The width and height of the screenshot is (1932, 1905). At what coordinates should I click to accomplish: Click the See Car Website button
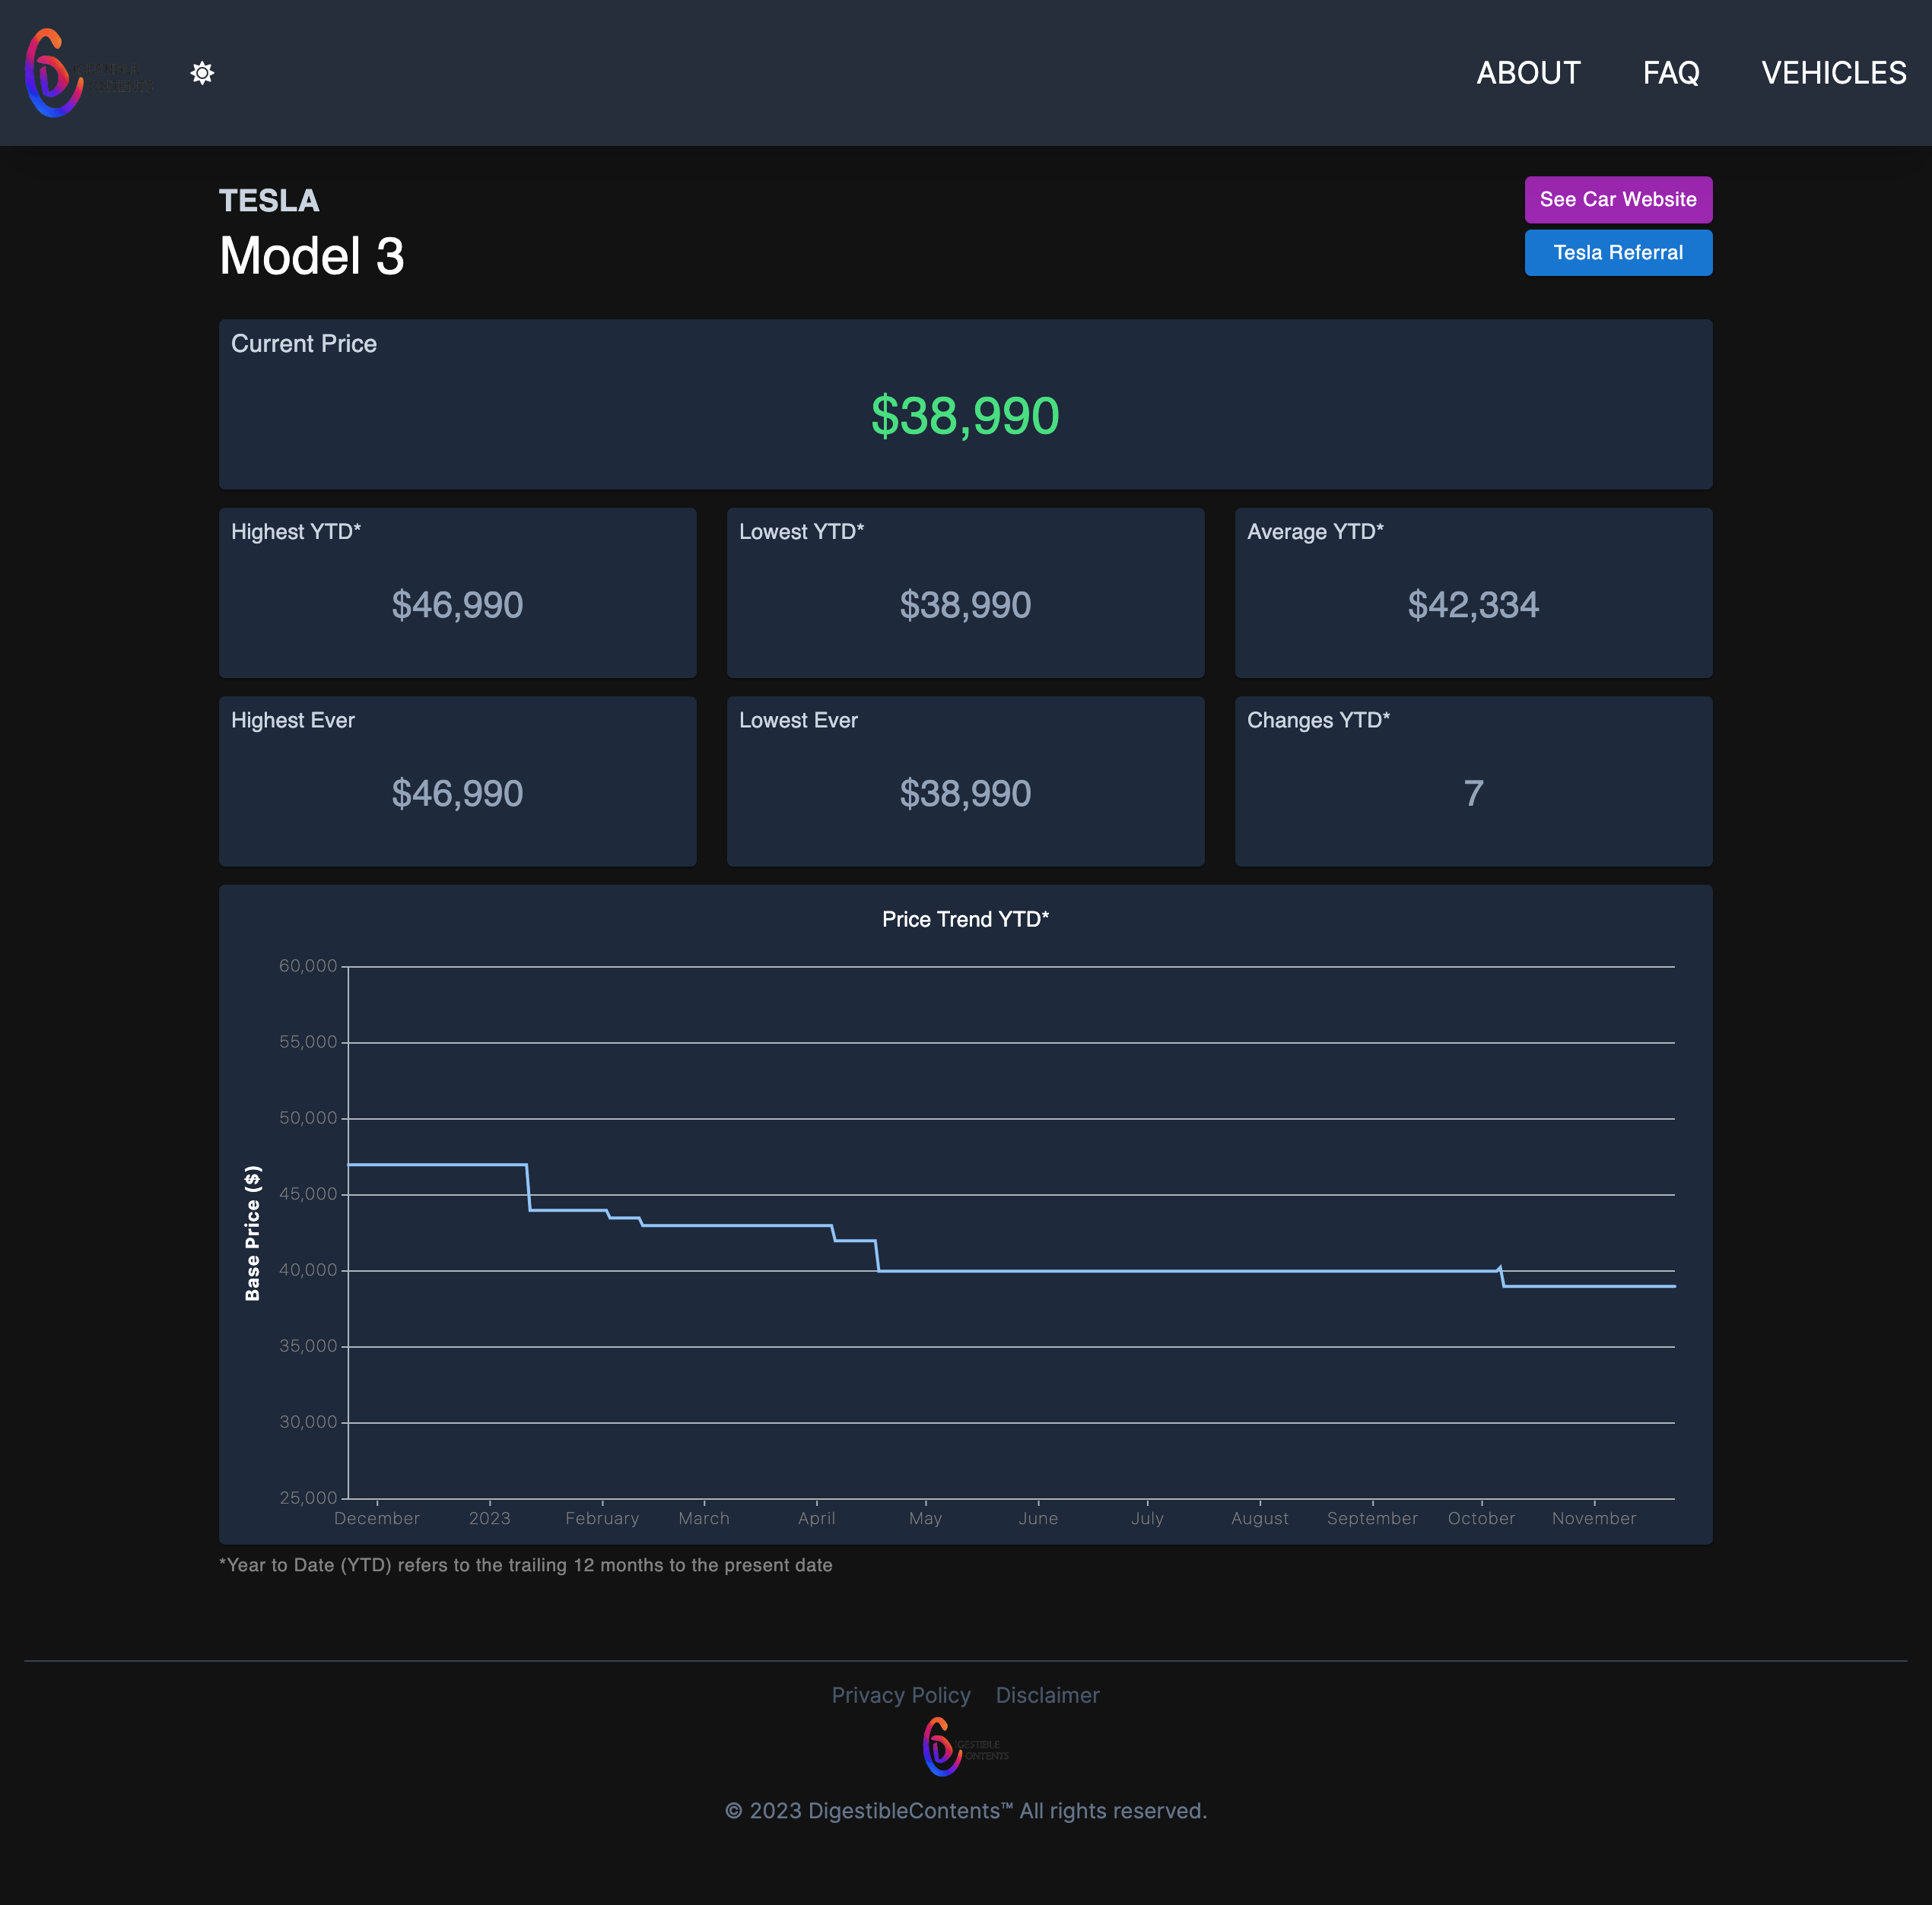point(1617,200)
